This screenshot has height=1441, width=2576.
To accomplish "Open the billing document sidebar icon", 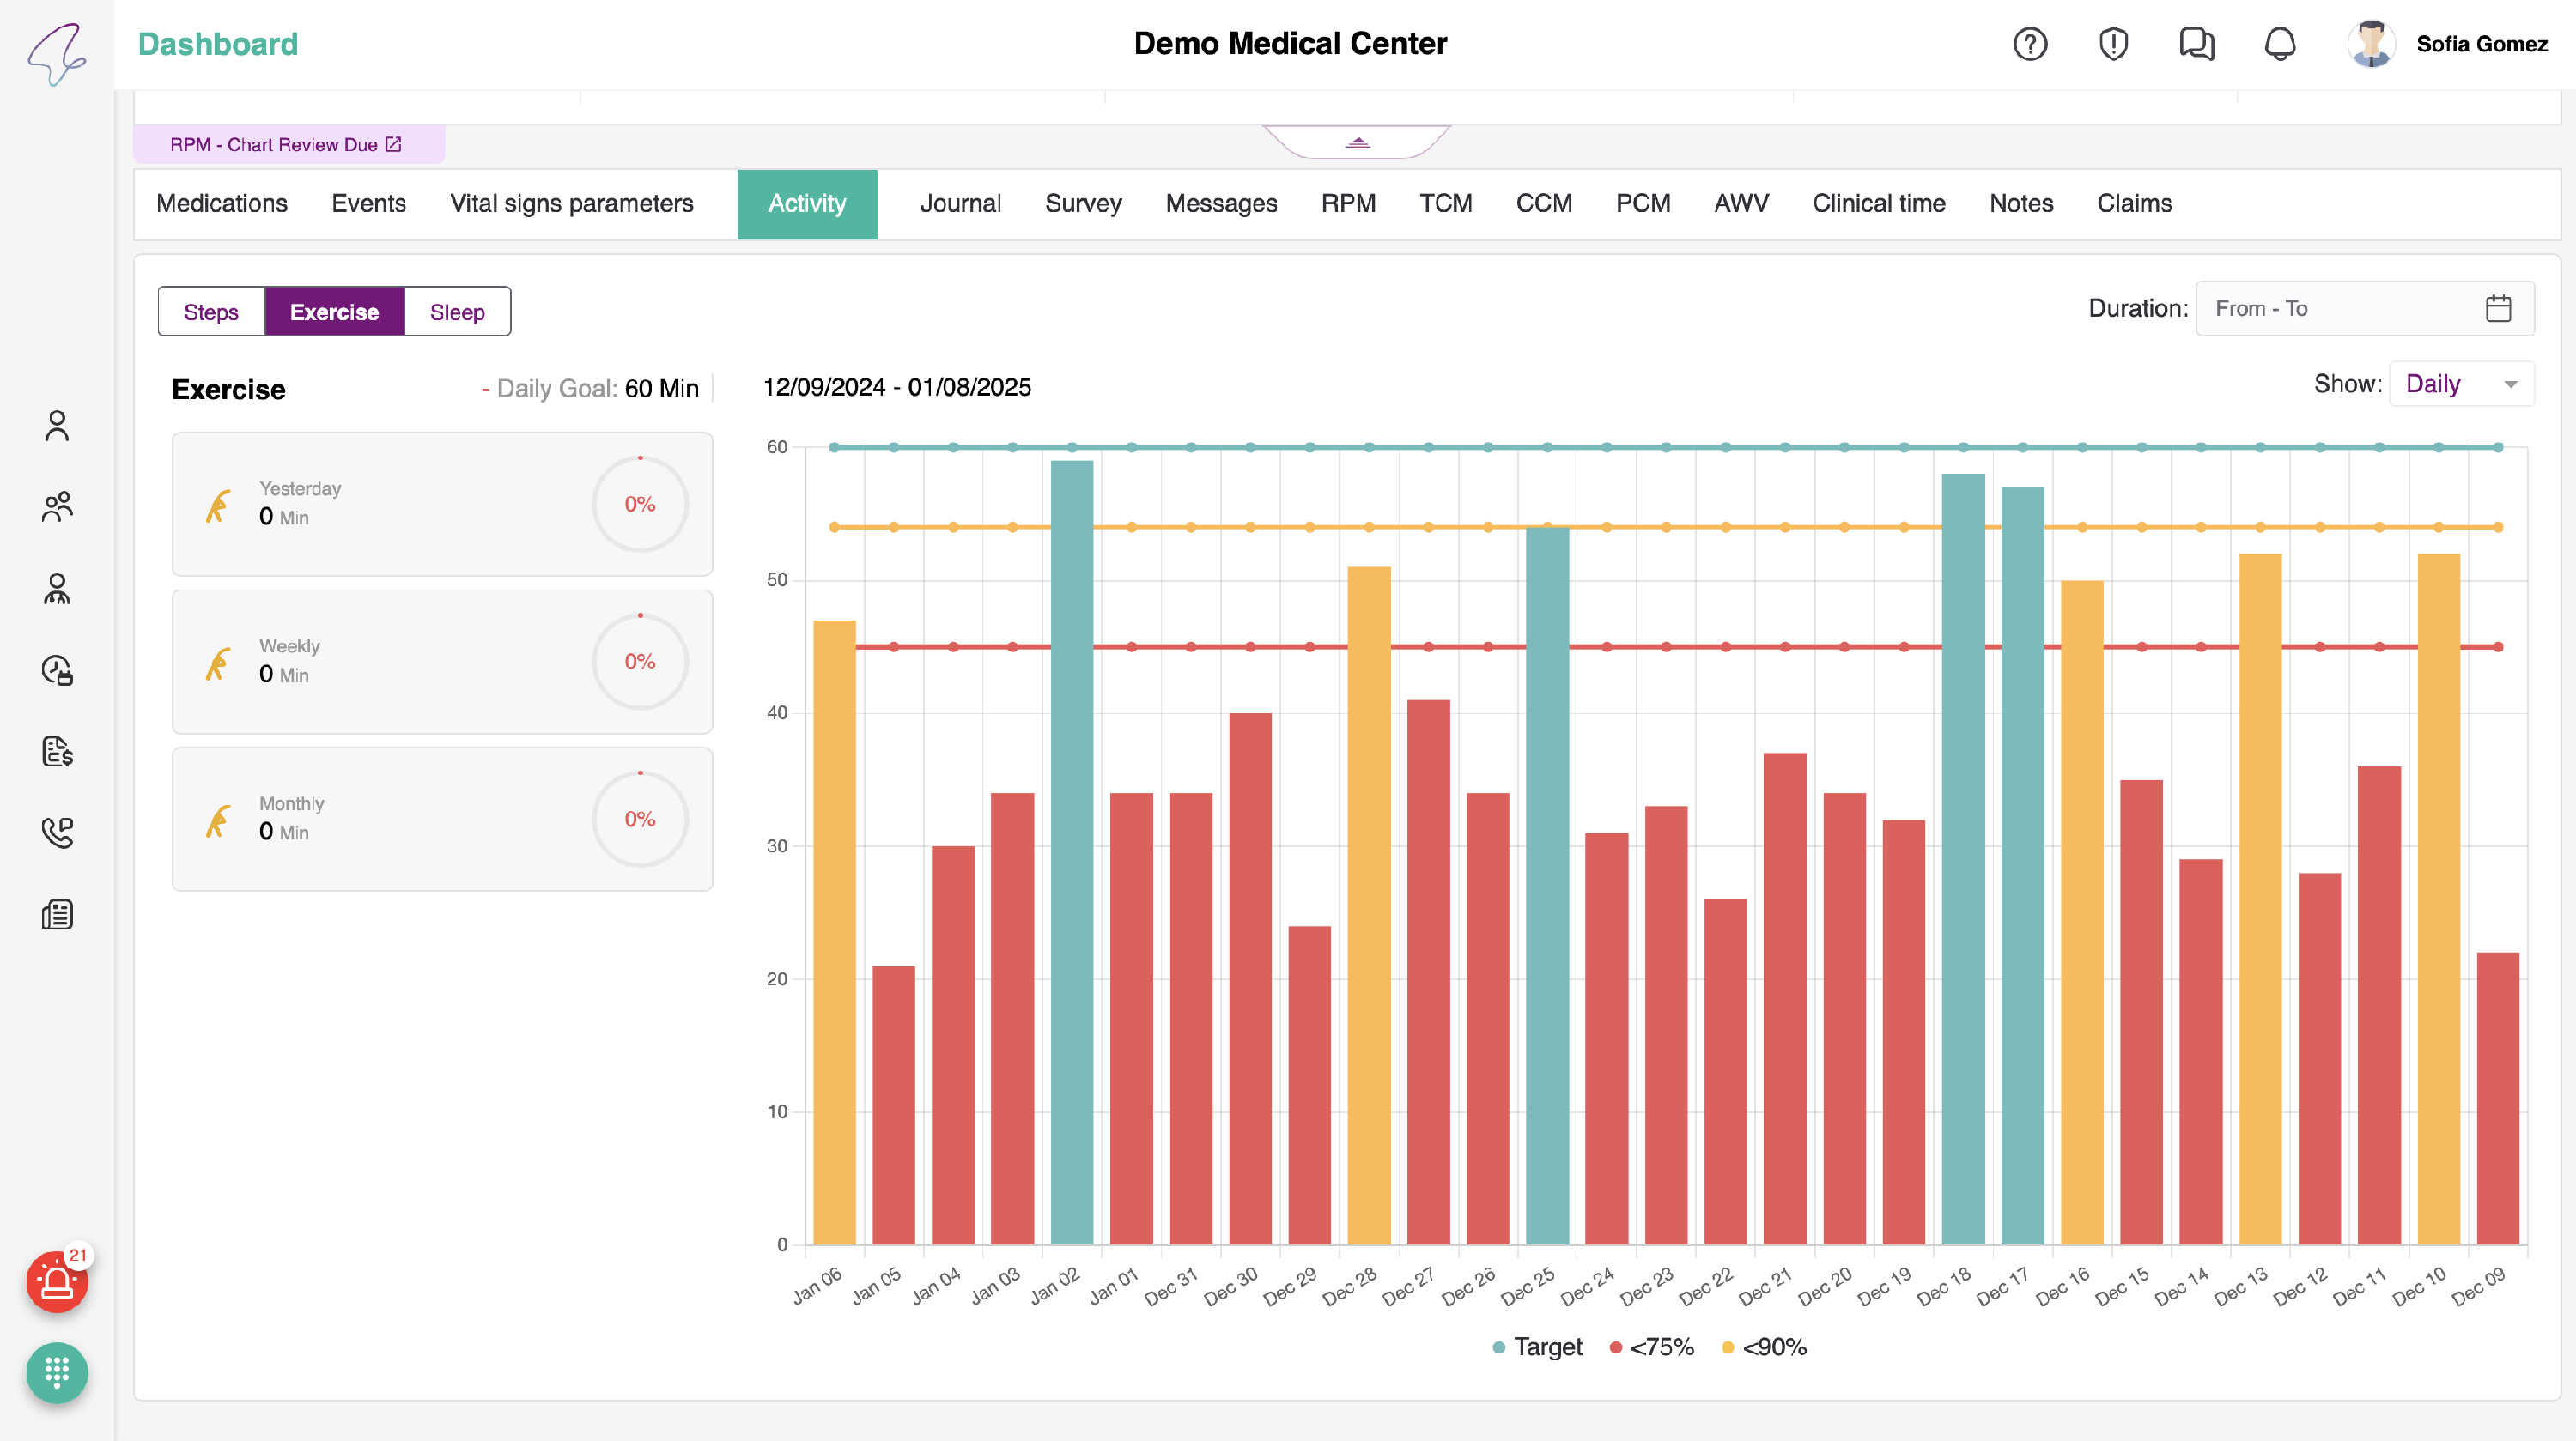I will (x=57, y=752).
